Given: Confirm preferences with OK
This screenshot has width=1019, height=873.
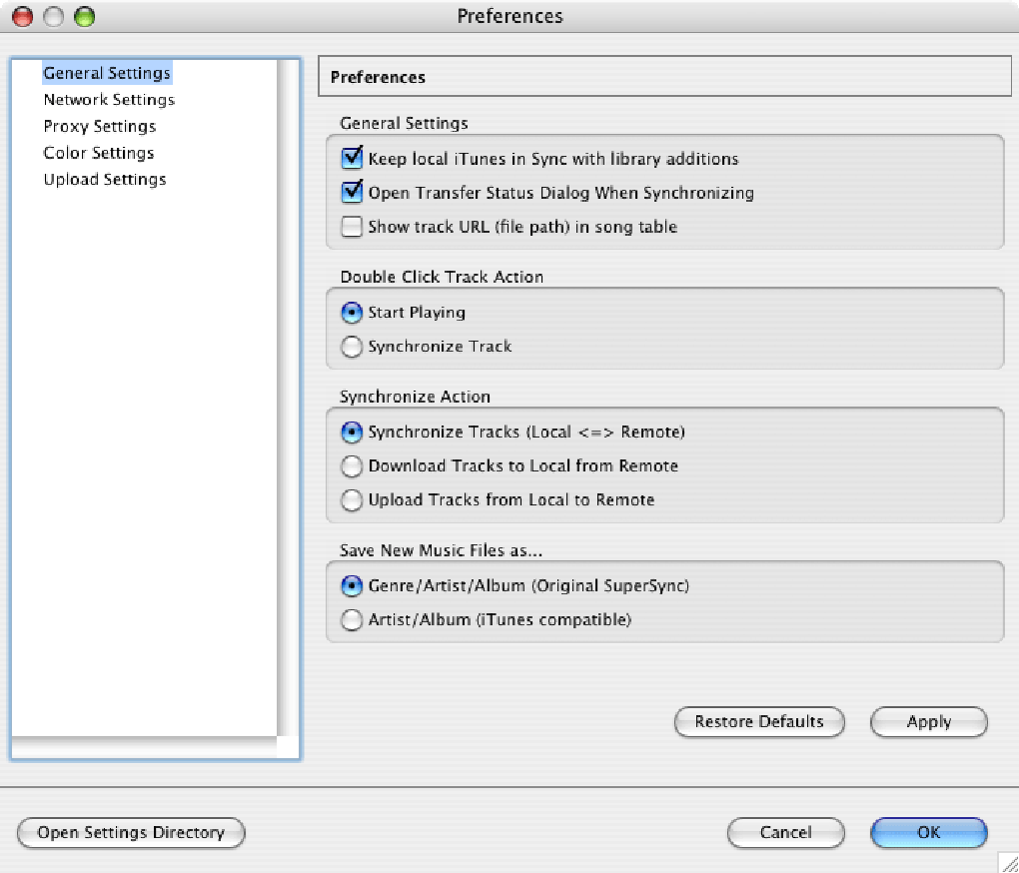Looking at the screenshot, I should [928, 833].
